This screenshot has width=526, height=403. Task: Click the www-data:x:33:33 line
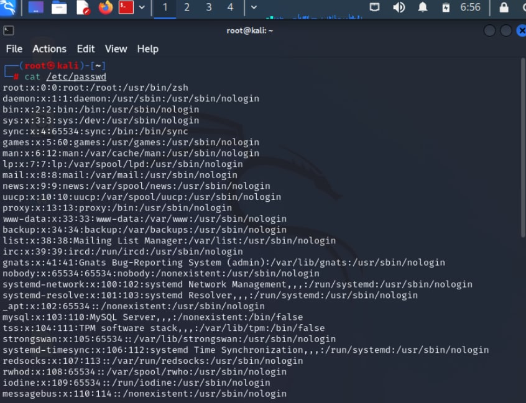pos(145,219)
